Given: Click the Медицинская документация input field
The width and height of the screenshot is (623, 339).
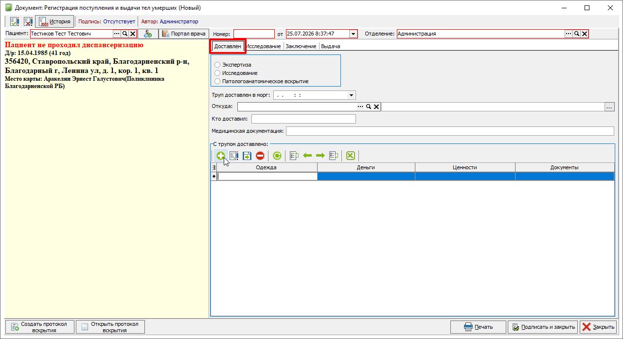Looking at the screenshot, I should click(450, 131).
